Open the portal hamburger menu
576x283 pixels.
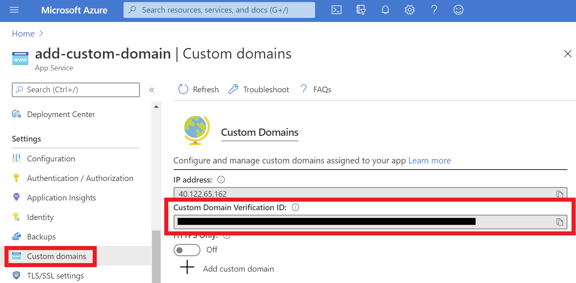(14, 10)
